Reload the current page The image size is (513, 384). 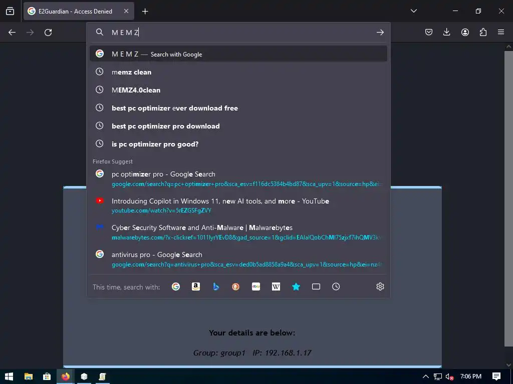[48, 32]
